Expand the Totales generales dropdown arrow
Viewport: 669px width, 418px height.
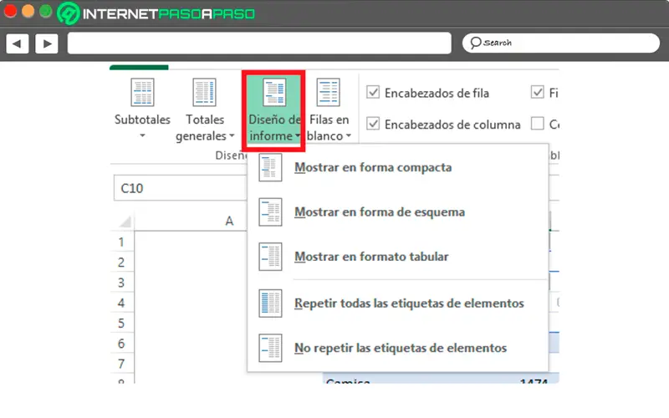[232, 135]
